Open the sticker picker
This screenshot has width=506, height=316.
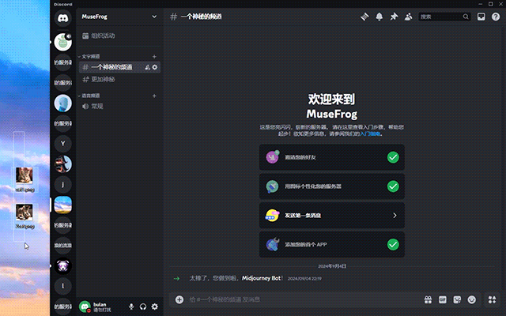click(x=457, y=300)
